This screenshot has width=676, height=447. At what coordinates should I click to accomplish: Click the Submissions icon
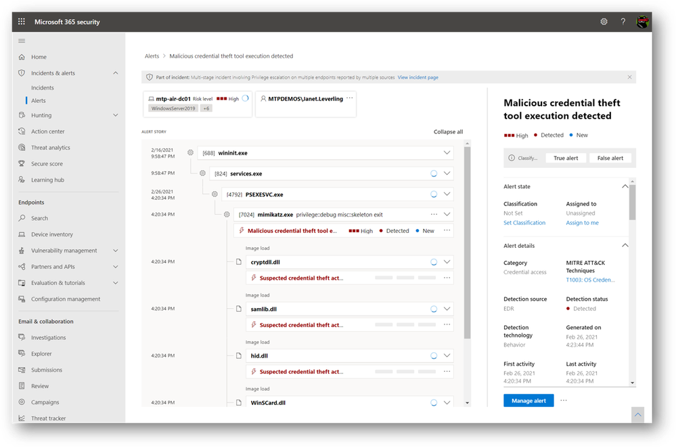click(22, 370)
